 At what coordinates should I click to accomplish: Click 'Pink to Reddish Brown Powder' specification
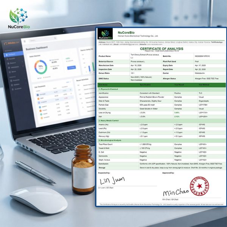point(152,97)
